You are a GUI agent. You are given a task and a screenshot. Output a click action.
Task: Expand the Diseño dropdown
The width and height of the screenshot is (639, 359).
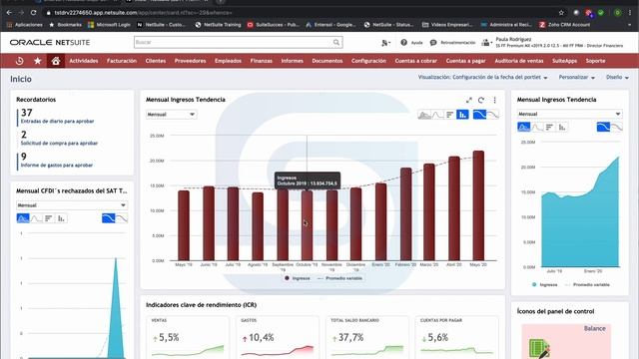617,77
